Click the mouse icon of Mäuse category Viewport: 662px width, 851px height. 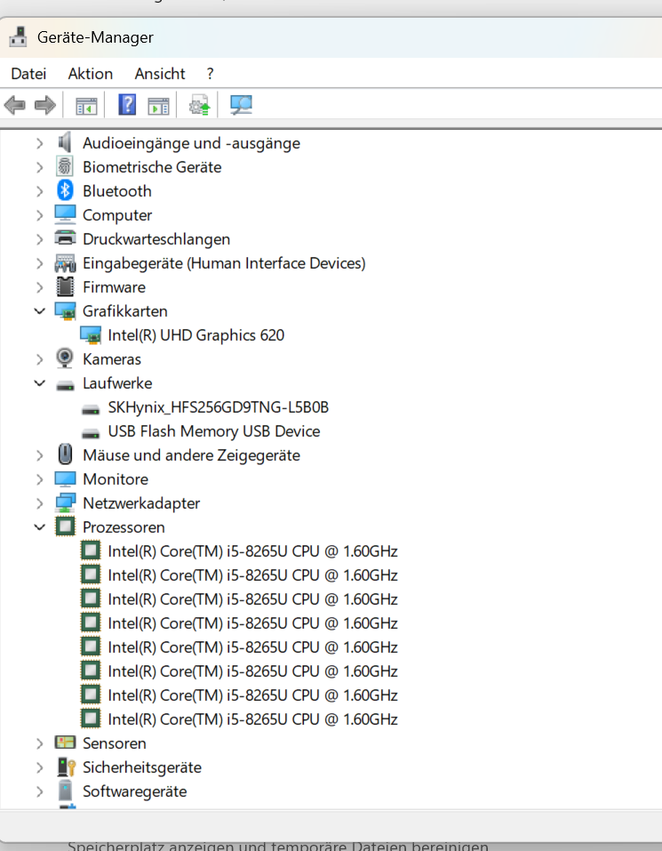coord(65,454)
